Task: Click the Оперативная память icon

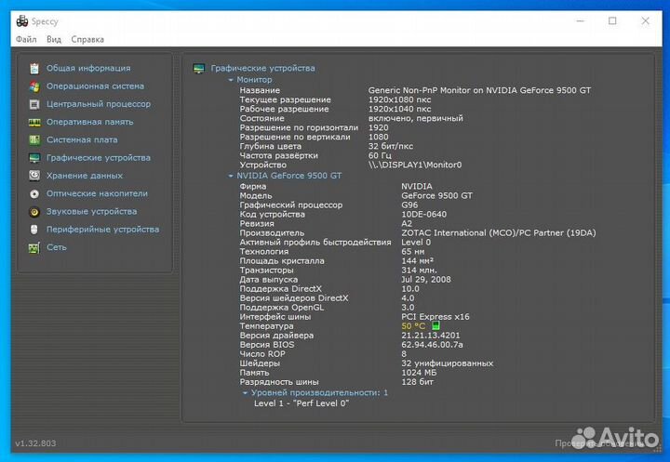Action: (34, 122)
